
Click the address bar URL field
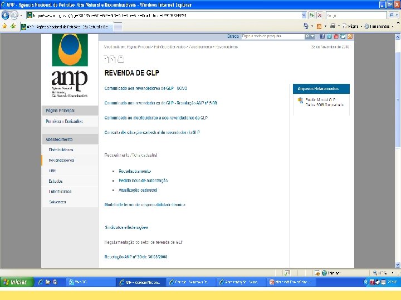164,16
